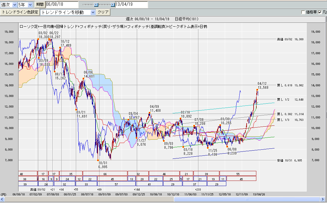This screenshot has height=203, width=327.
Task: Select the cycle box labeled 48
Action: point(28,173)
